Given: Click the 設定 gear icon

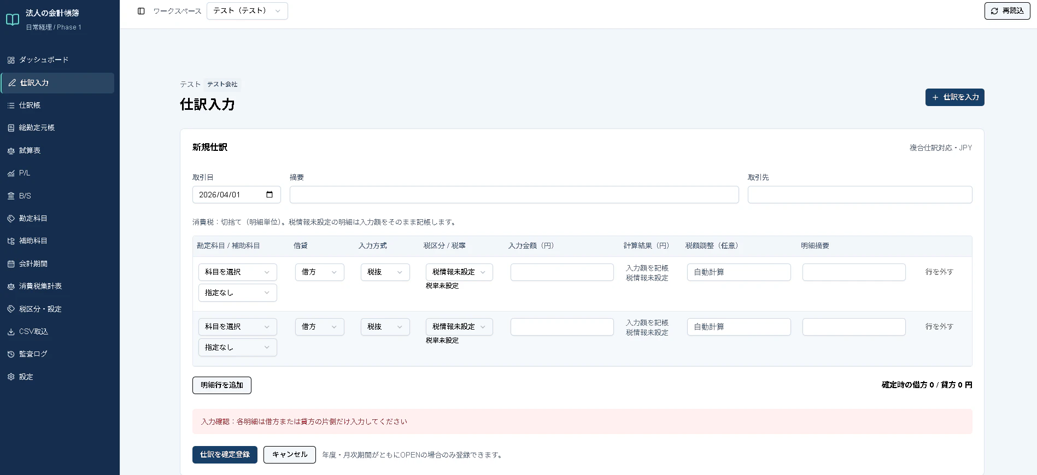Looking at the screenshot, I should point(11,377).
